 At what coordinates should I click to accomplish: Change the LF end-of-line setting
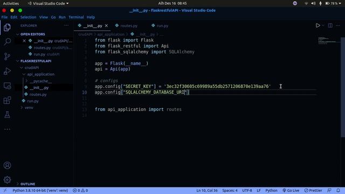tap(259, 190)
